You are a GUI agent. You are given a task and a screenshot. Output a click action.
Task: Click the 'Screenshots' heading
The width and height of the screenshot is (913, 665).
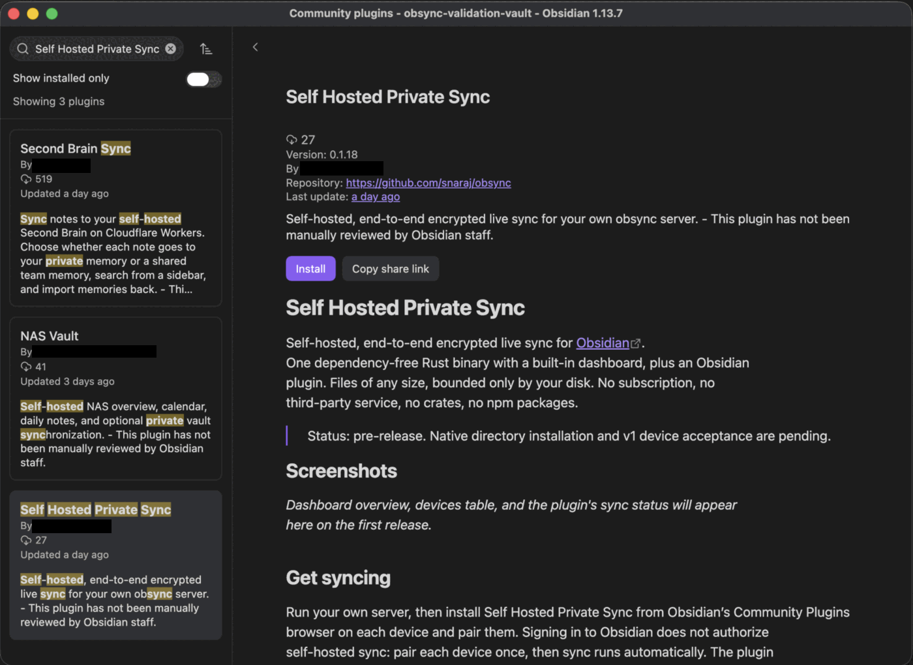pyautogui.click(x=341, y=471)
